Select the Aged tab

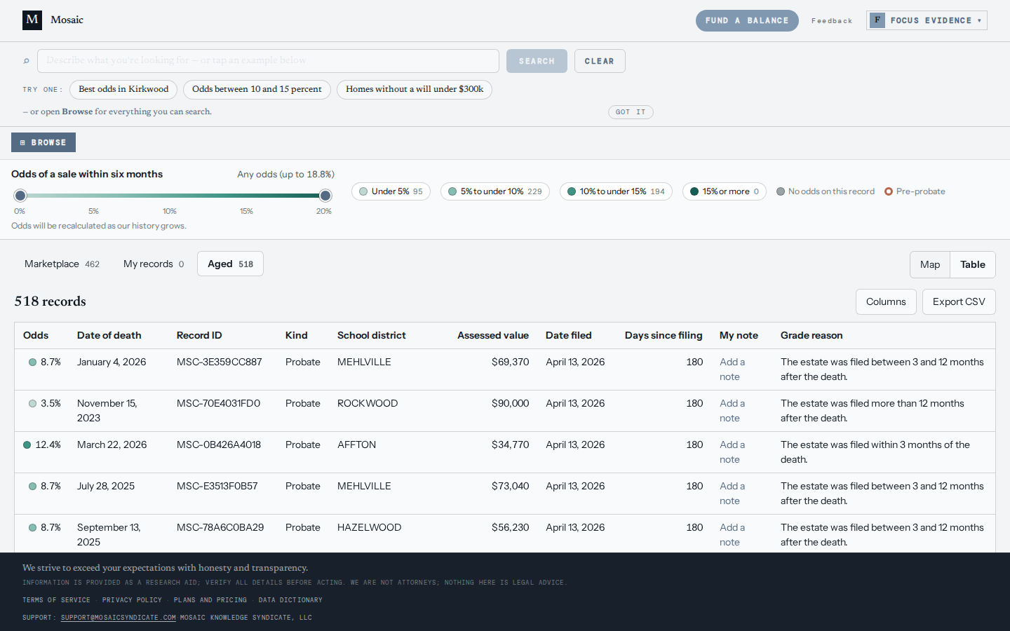pos(230,264)
